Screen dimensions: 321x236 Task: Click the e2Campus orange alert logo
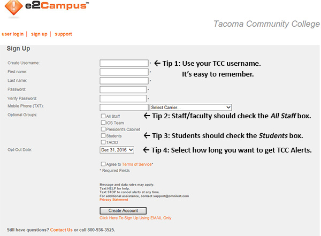(13, 7)
